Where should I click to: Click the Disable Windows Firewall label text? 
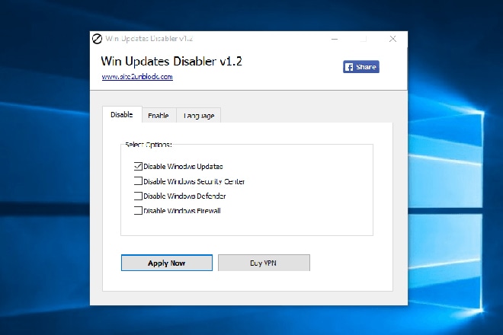[x=182, y=211]
